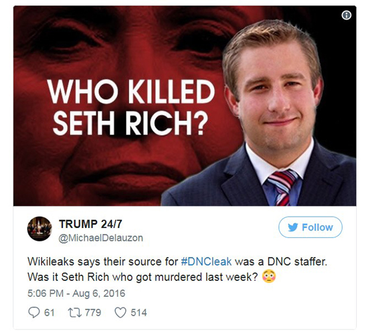Screen dimensions: 368x335
Task: Open the TRUMP 24/7 profile avatar
Action: pyautogui.click(x=39, y=229)
